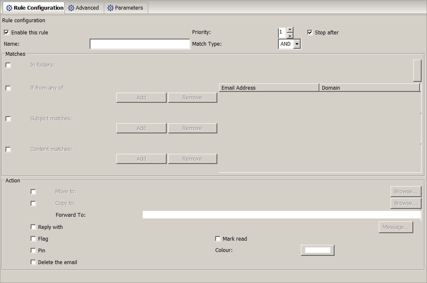Click the Forward To text field
Screen dimensions: 427x283
[x=282, y=215]
